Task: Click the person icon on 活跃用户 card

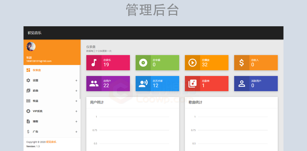Action: point(242,84)
